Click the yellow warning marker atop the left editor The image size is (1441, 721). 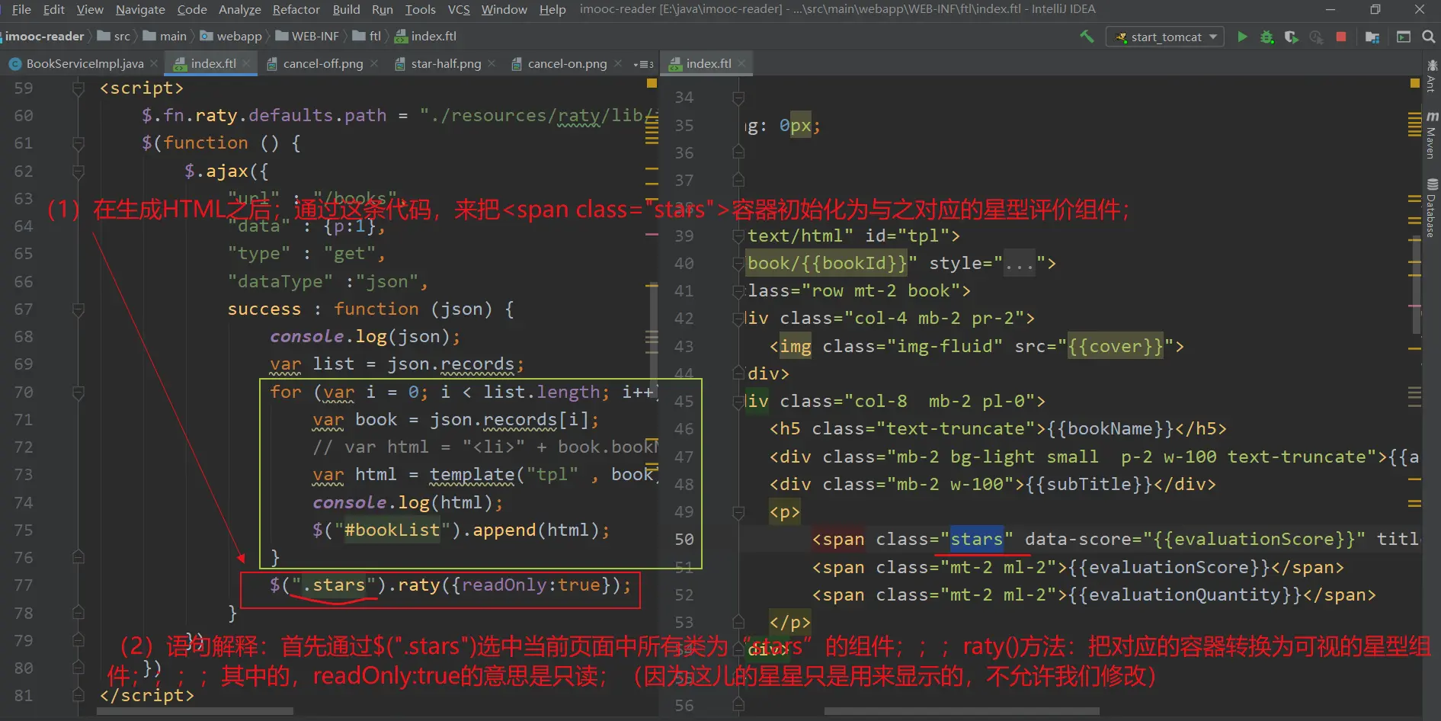(x=652, y=82)
